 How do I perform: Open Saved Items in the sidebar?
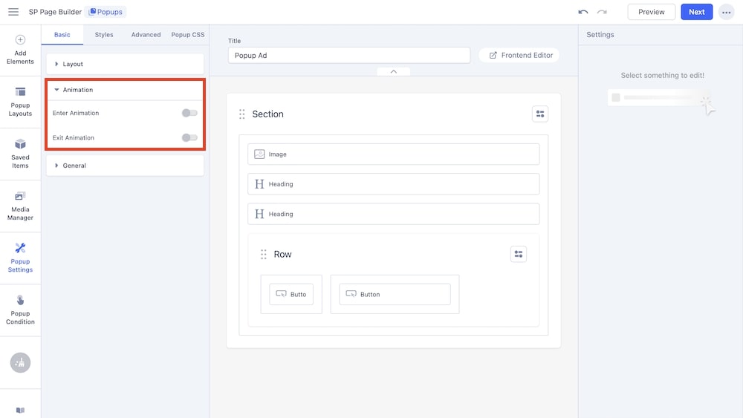pos(20,154)
